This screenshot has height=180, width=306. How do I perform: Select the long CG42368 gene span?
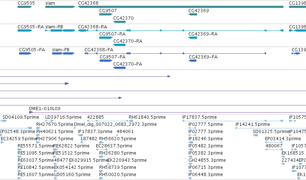pyautogui.click(x=181, y=7)
